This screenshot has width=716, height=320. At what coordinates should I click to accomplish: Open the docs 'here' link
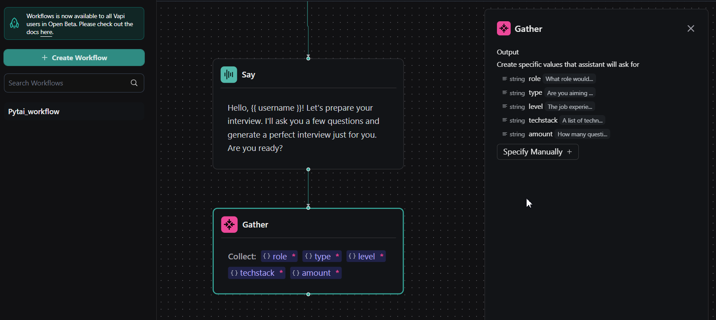coord(46,32)
